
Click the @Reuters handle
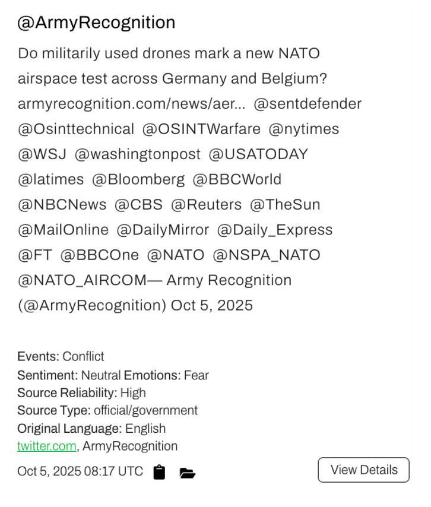click(x=207, y=205)
